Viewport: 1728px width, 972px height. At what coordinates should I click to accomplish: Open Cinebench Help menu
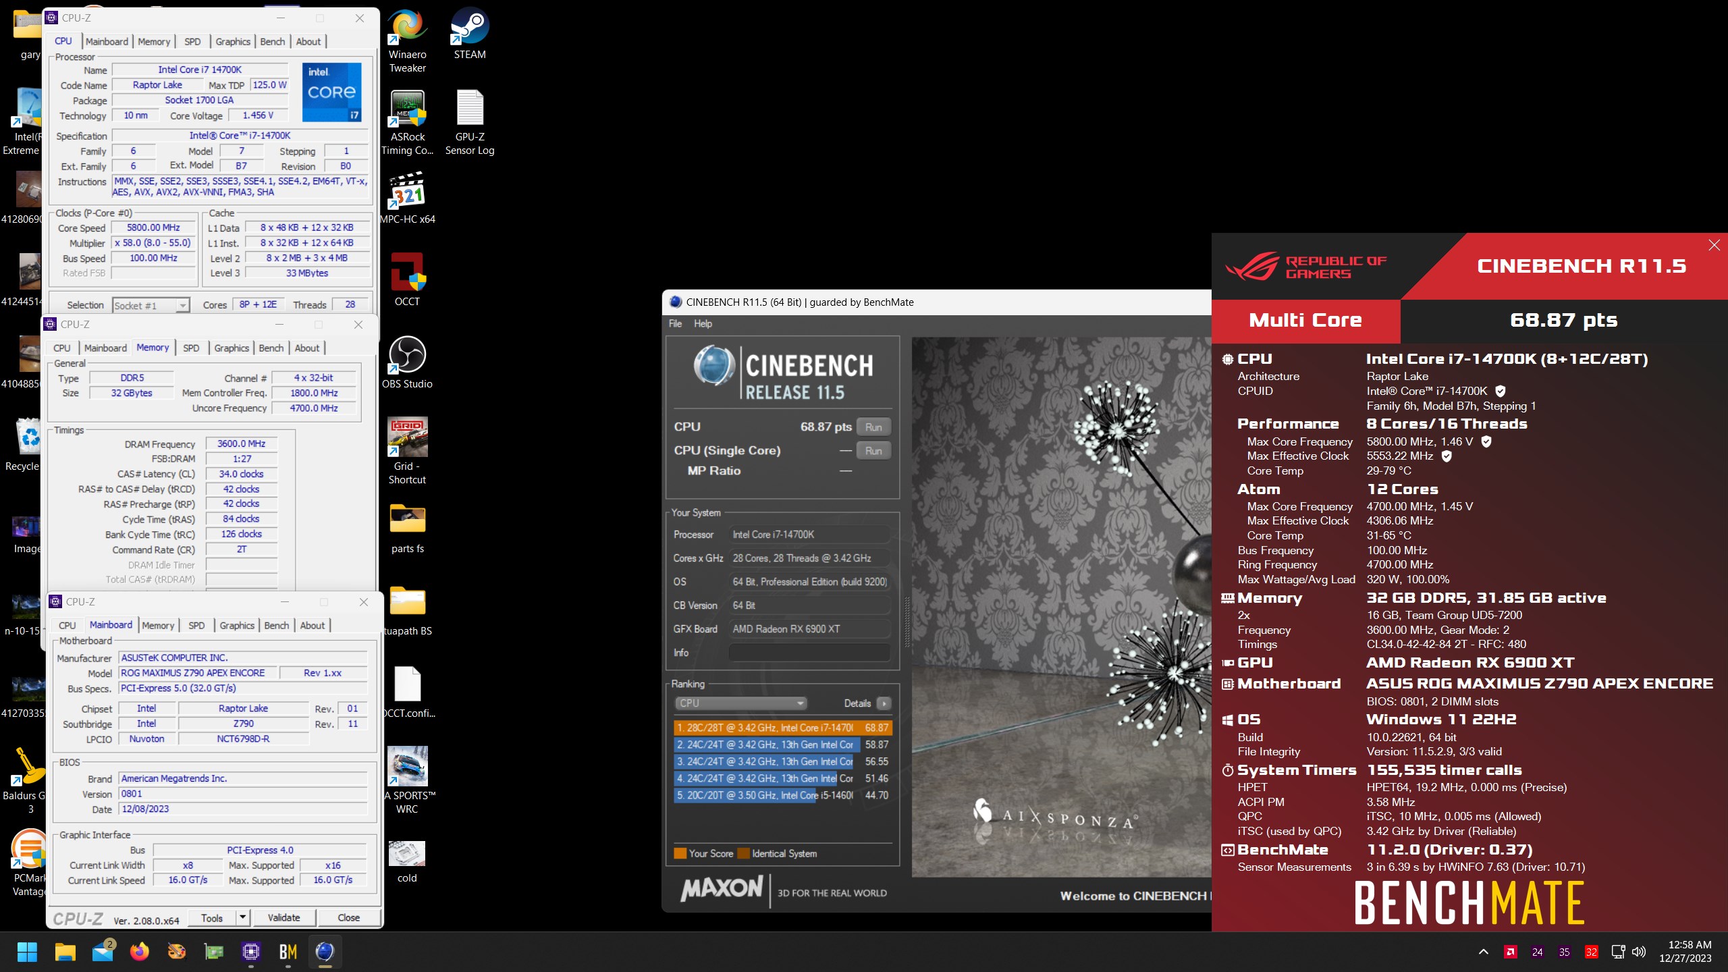(x=703, y=323)
